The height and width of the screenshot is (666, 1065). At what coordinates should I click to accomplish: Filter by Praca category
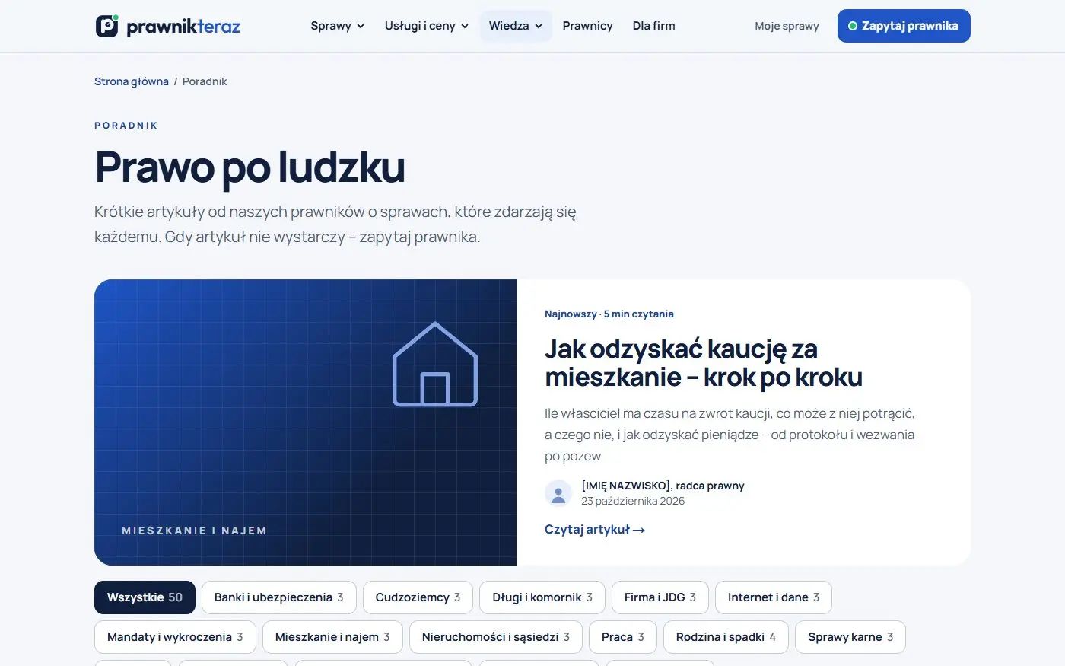pyautogui.click(x=623, y=637)
